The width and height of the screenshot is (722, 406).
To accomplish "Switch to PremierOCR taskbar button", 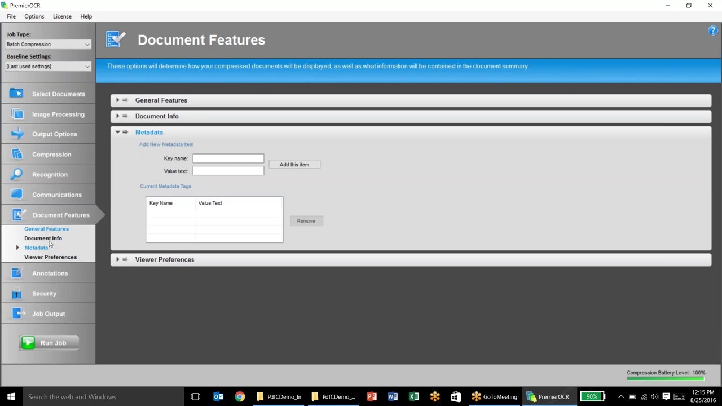I will pyautogui.click(x=548, y=396).
